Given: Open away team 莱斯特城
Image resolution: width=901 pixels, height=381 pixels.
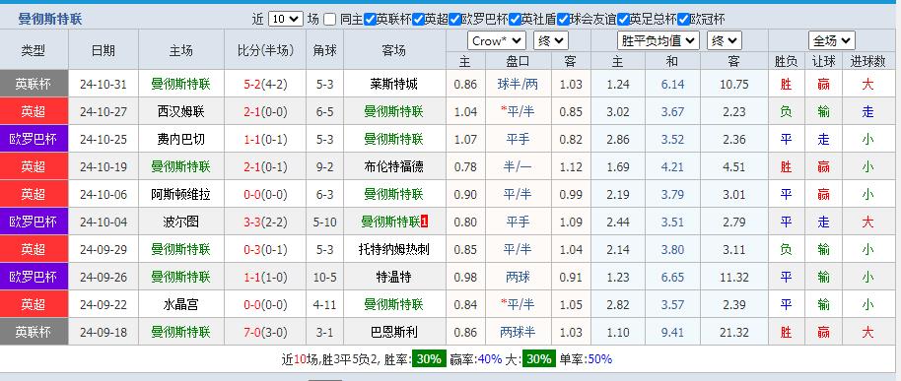Looking at the screenshot, I should coord(394,85).
